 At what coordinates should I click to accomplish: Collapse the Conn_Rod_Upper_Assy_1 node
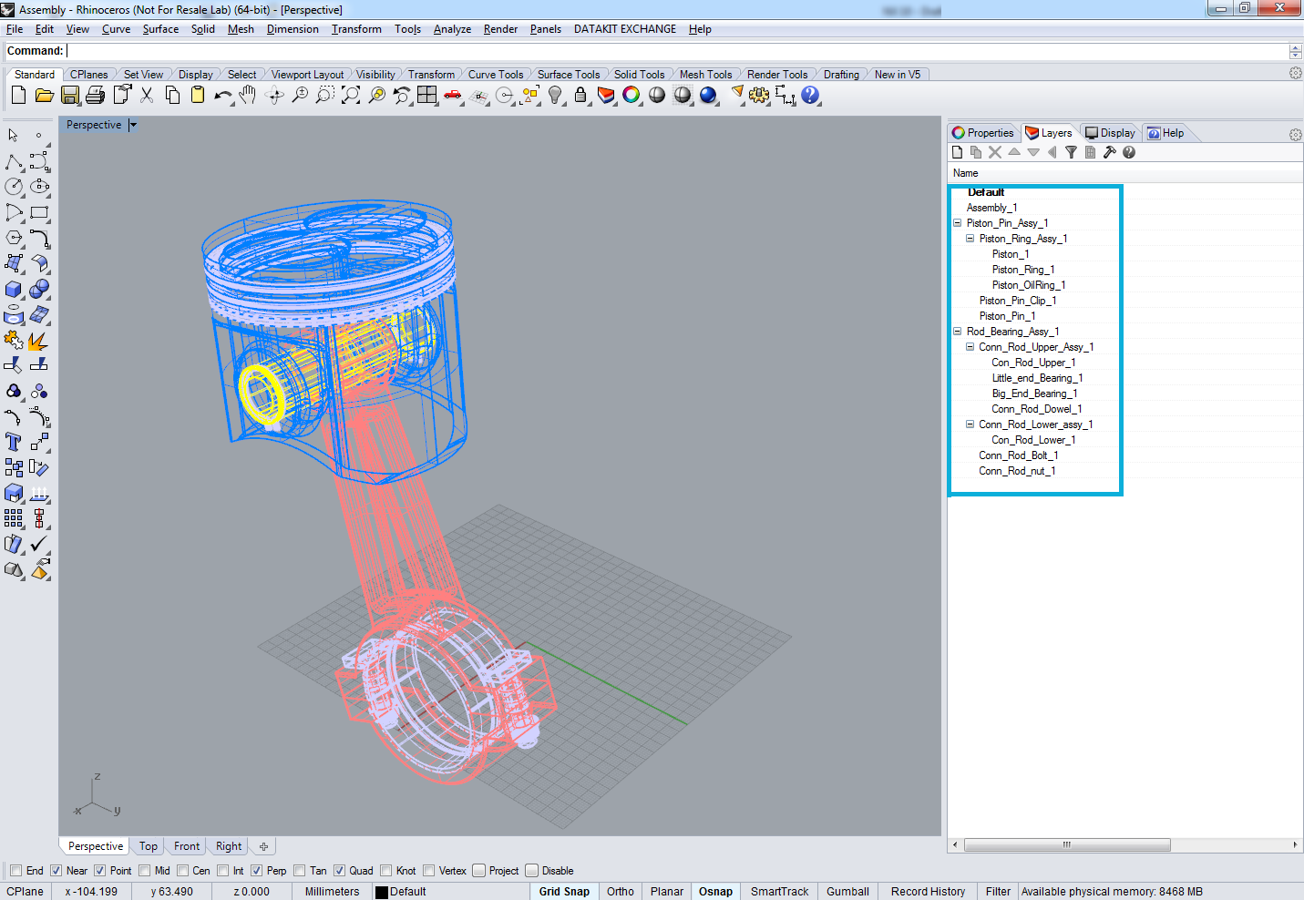[970, 347]
